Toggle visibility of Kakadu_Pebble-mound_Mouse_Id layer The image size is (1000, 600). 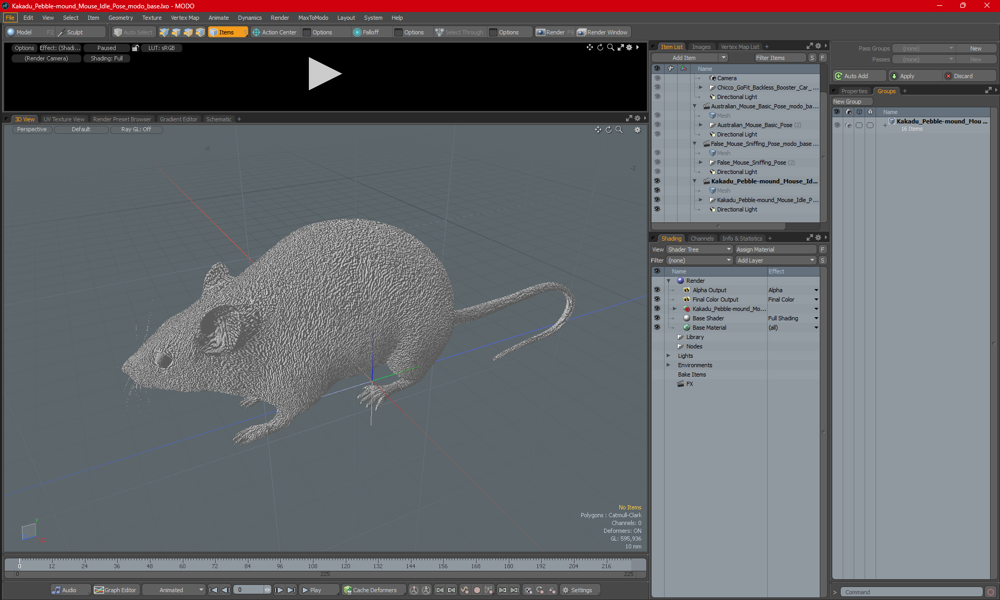point(656,181)
